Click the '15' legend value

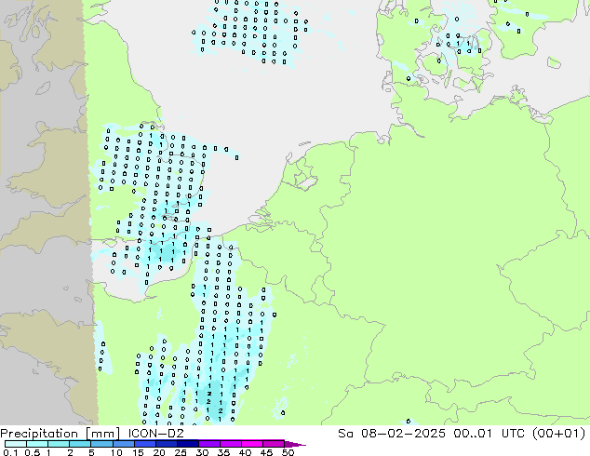[138, 452]
